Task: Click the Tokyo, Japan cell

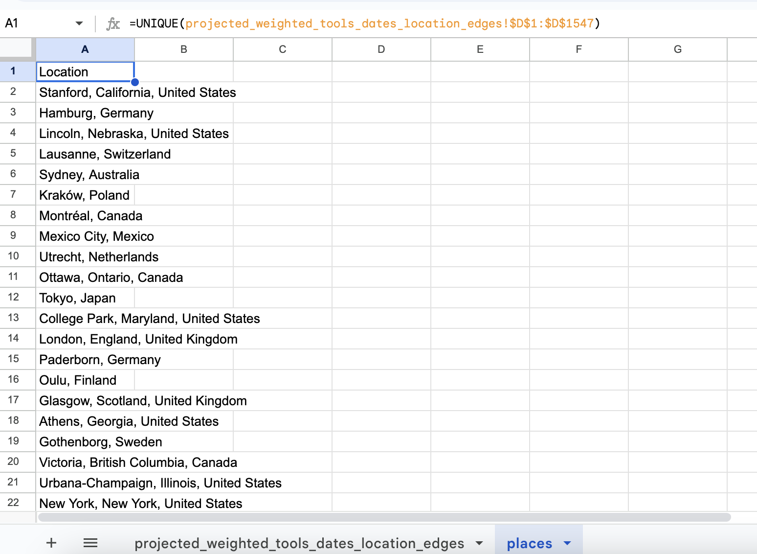Action: pyautogui.click(x=78, y=298)
